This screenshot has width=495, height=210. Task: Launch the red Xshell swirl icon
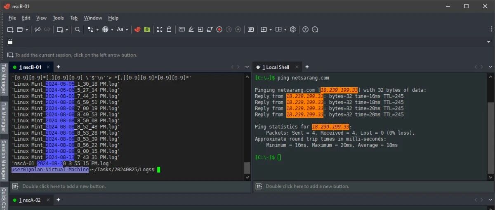coord(137,30)
